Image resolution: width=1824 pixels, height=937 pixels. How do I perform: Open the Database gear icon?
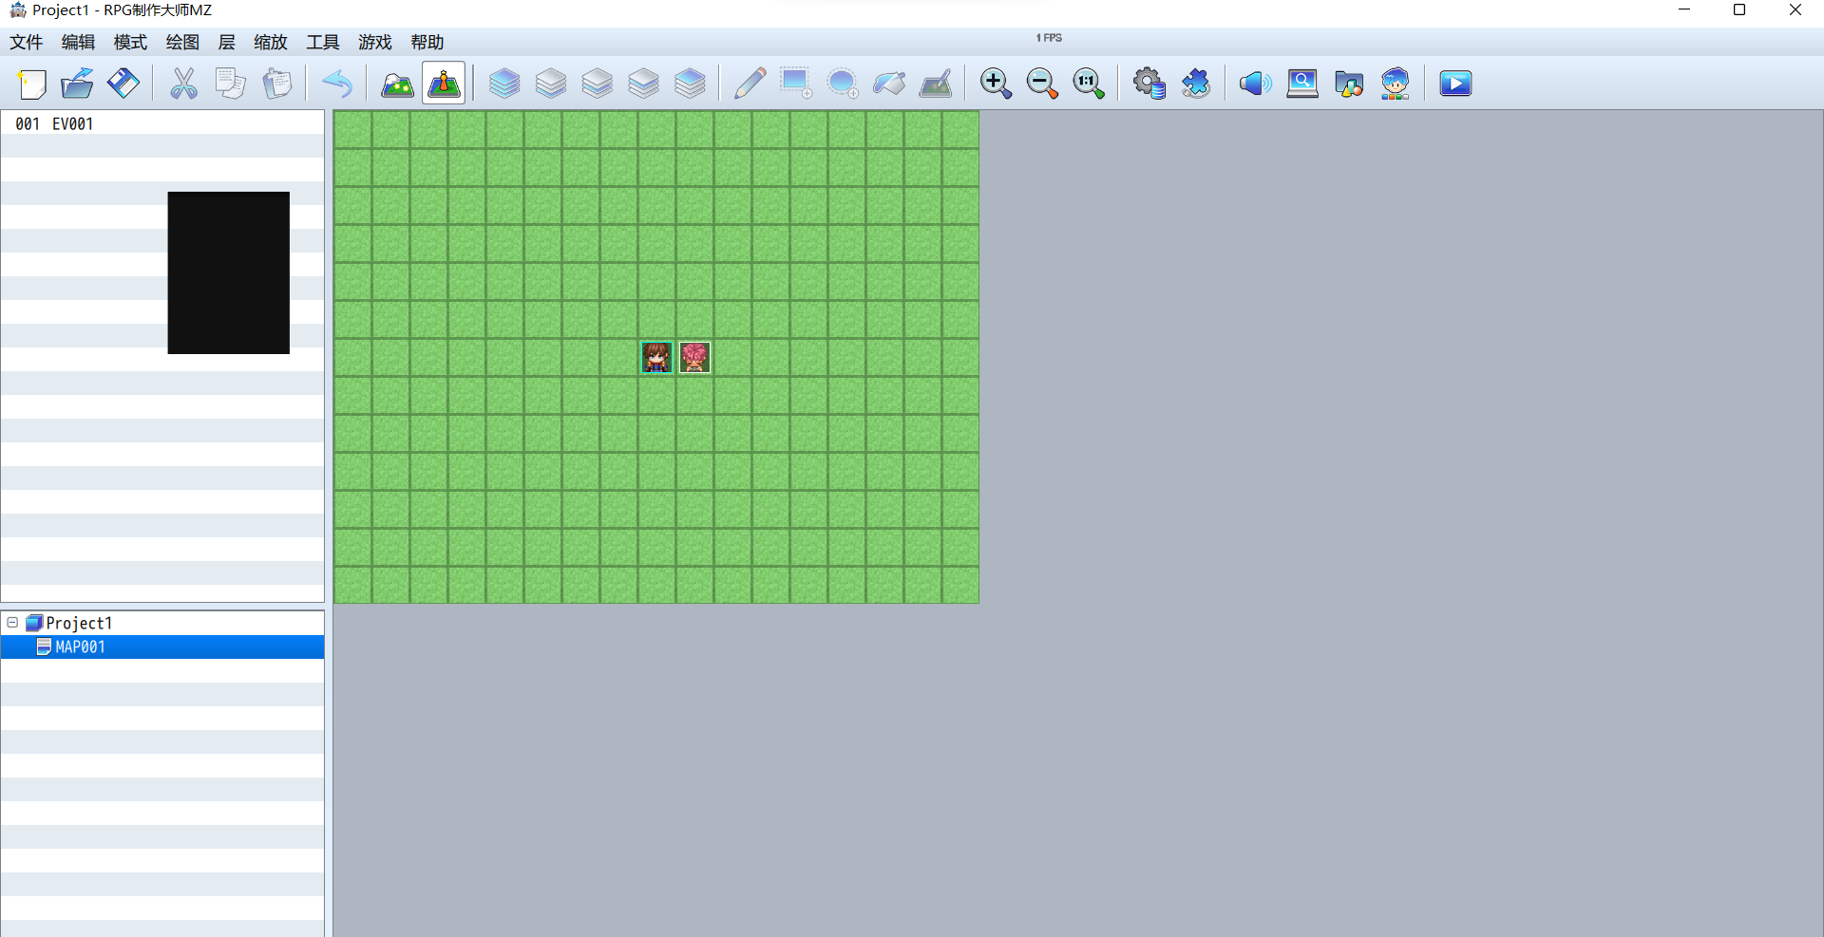tap(1149, 84)
